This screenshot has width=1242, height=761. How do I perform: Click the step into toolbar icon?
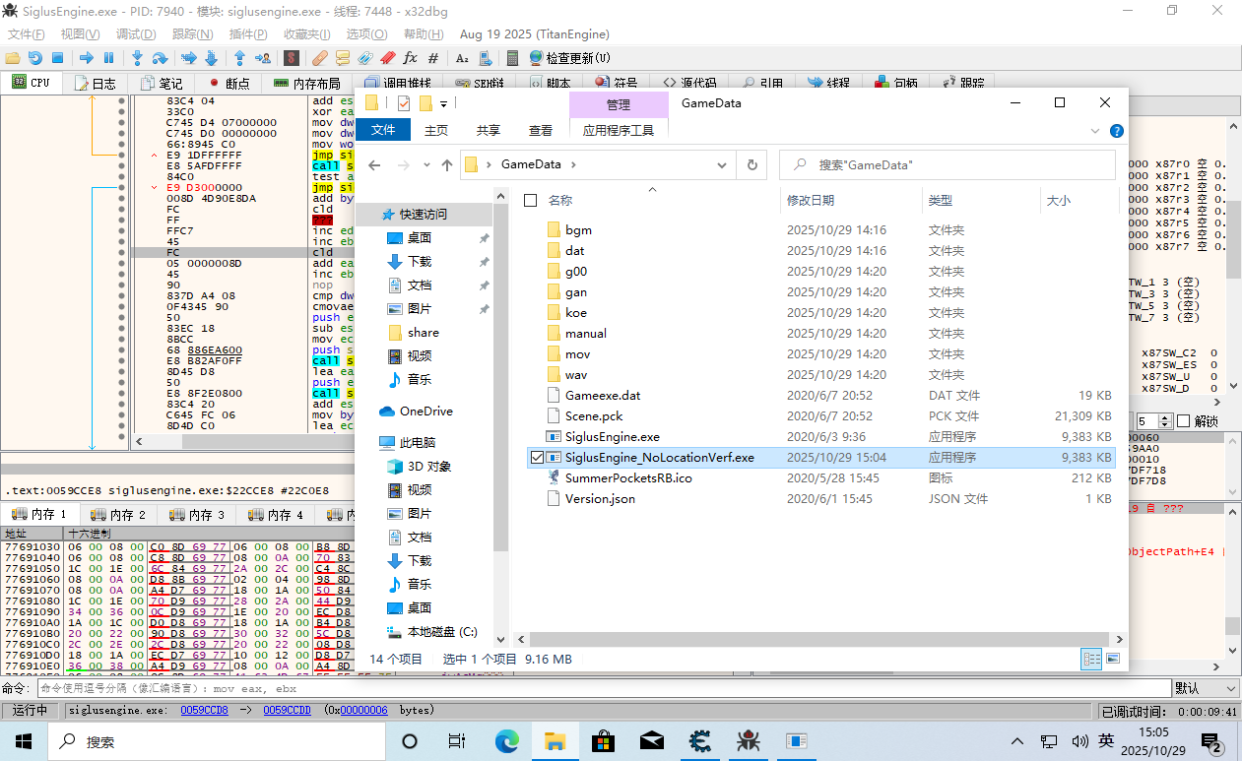point(137,58)
